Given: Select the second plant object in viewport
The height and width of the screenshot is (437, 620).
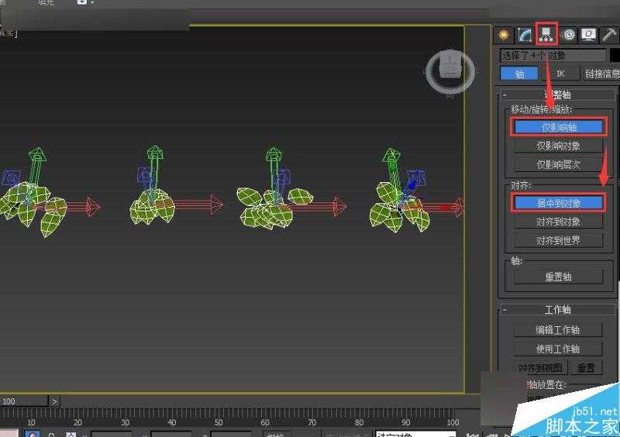Looking at the screenshot, I should [152, 207].
